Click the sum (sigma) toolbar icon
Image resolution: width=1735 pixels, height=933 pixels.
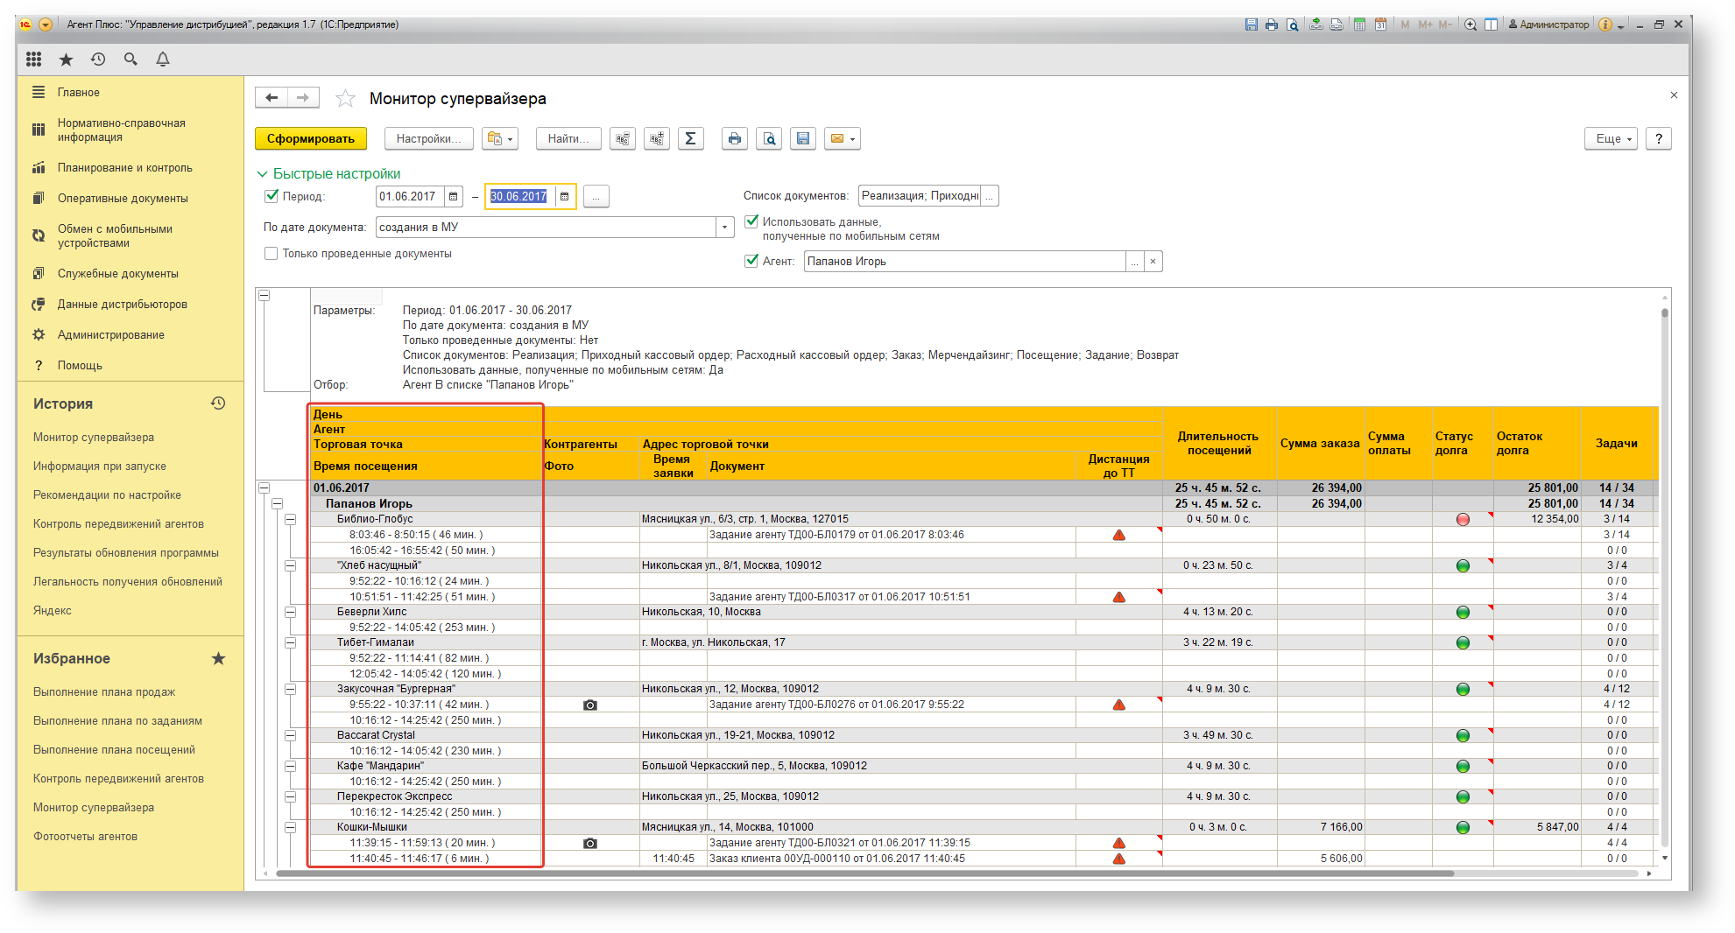point(690,138)
